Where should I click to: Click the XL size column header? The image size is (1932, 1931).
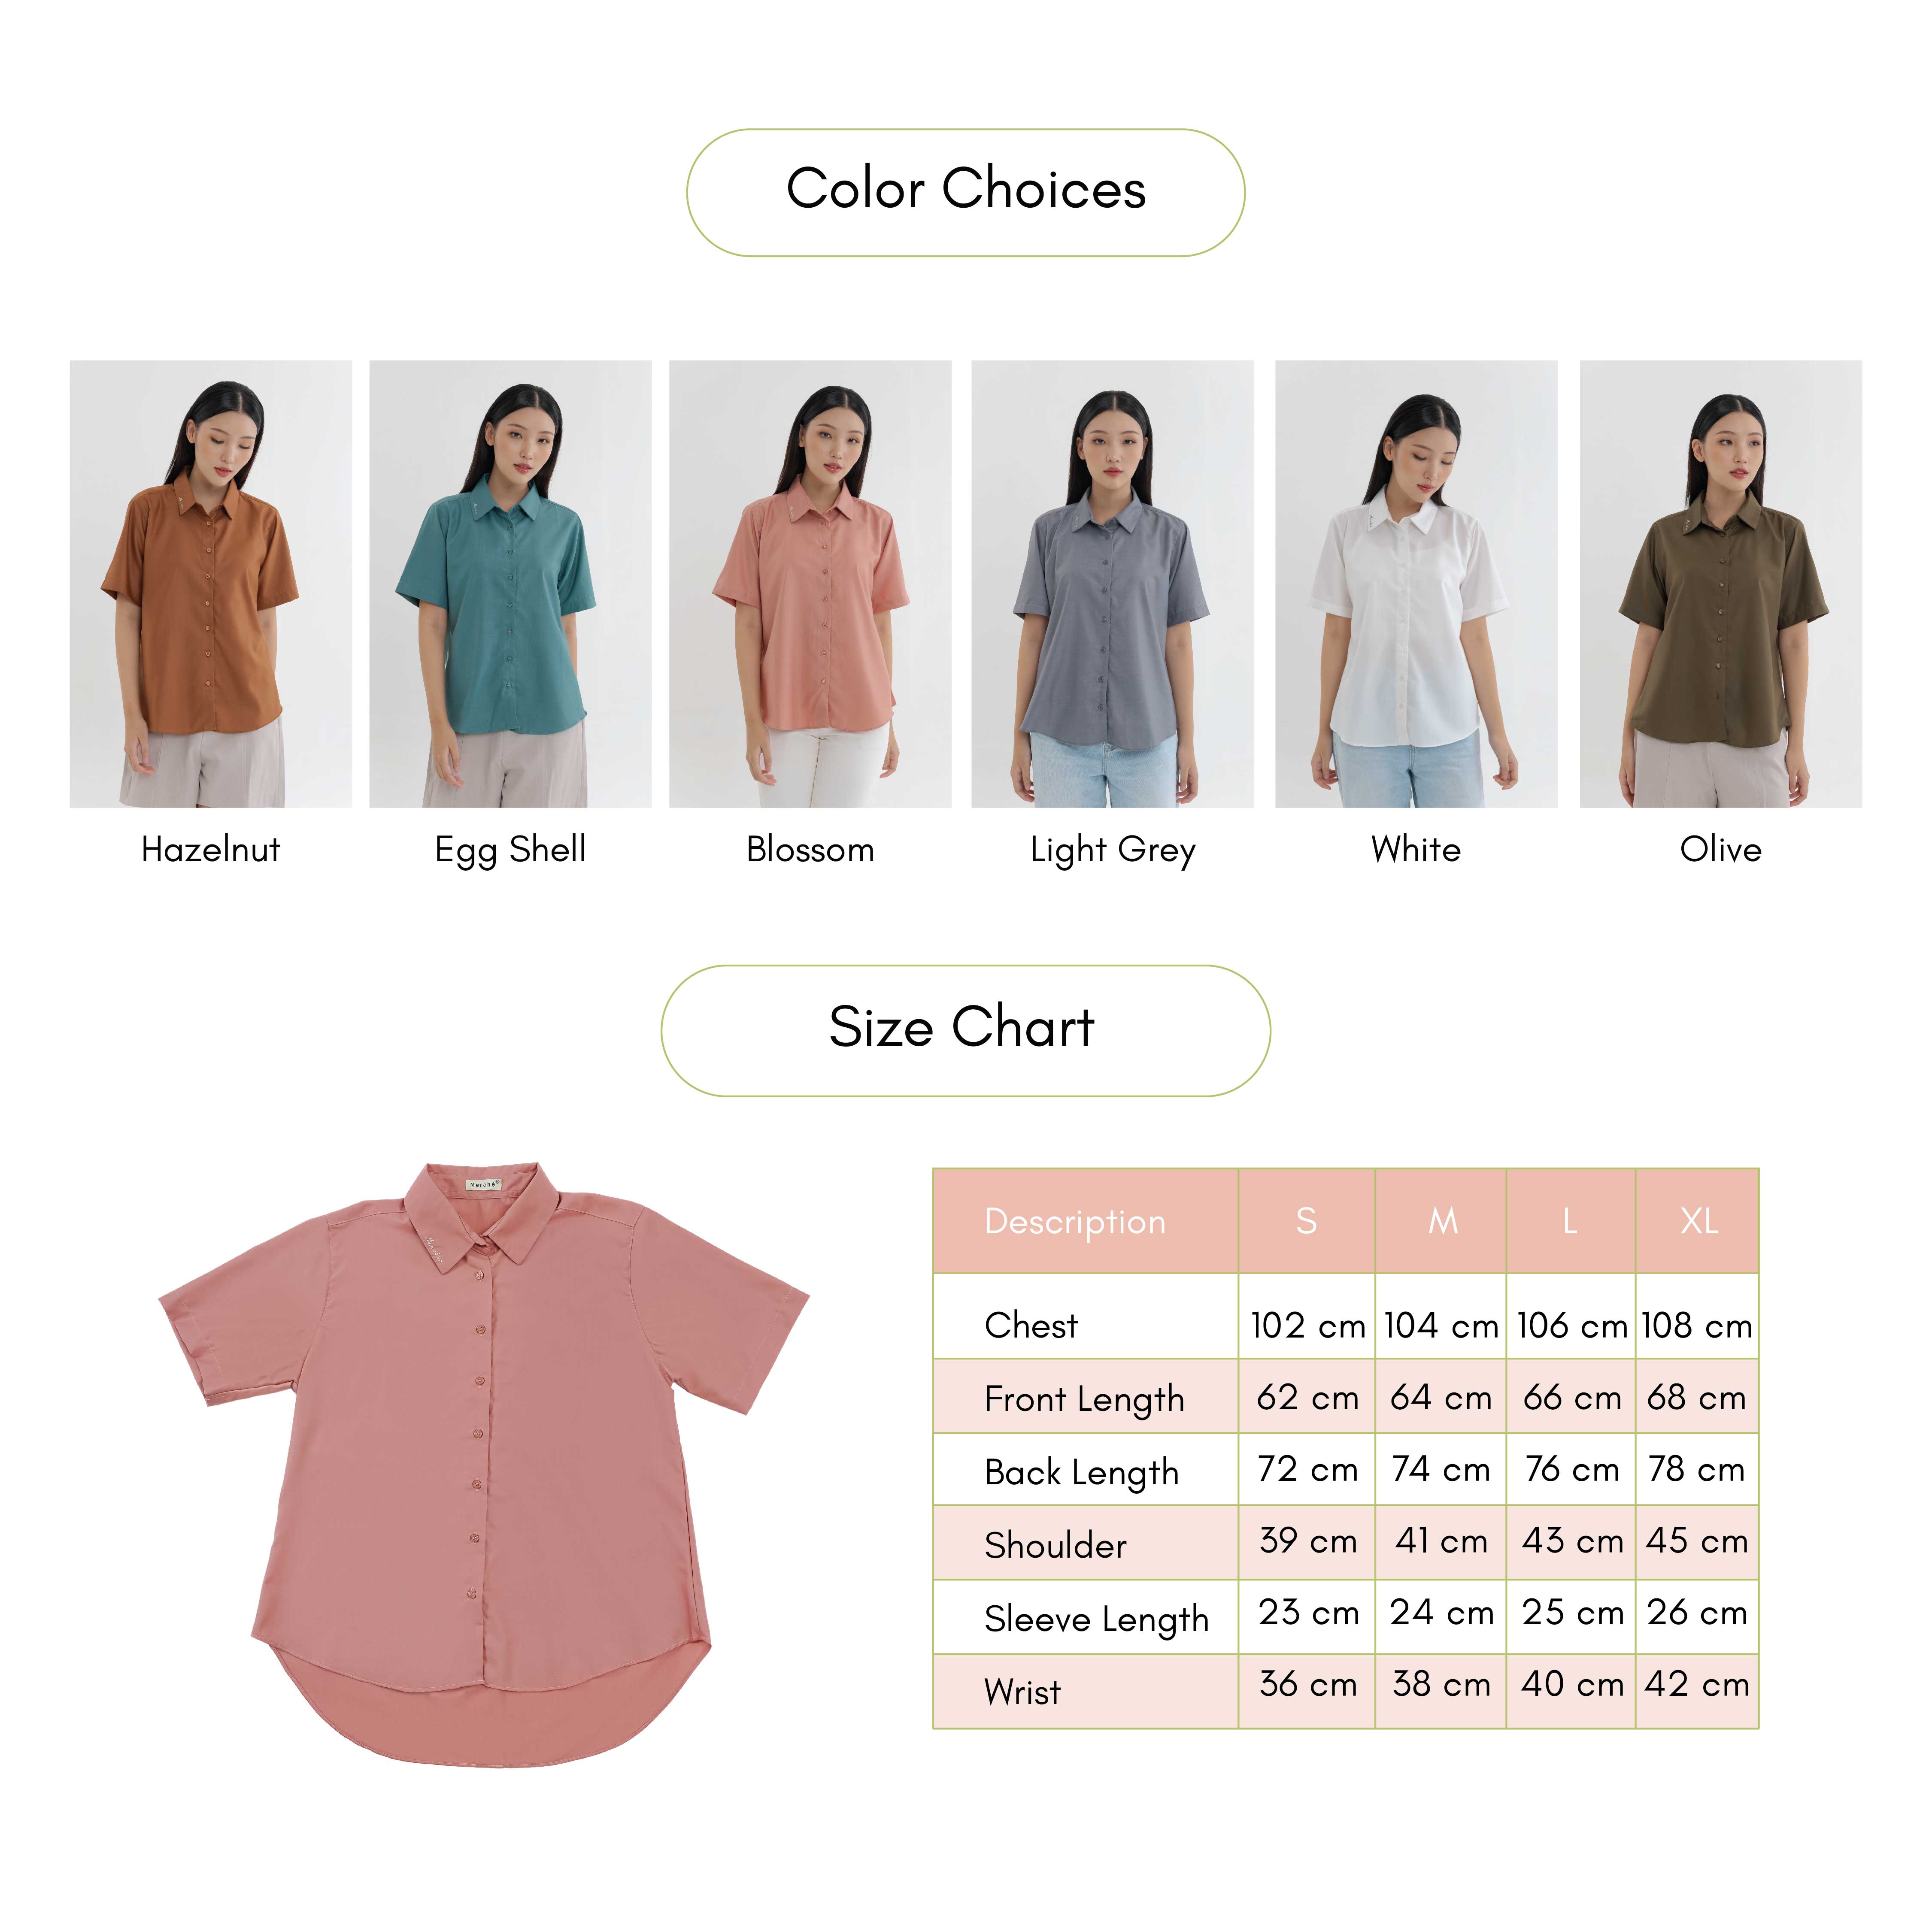pos(1698,1220)
